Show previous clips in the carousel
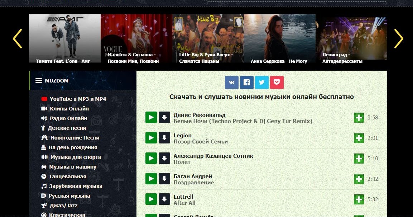 pyautogui.click(x=18, y=38)
